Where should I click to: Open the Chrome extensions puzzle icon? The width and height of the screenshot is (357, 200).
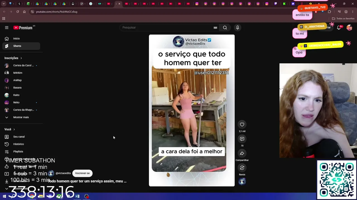pyautogui.click(x=329, y=12)
